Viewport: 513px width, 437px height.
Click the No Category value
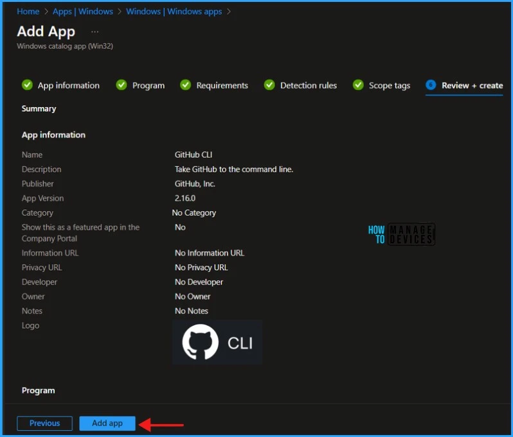pyautogui.click(x=194, y=213)
